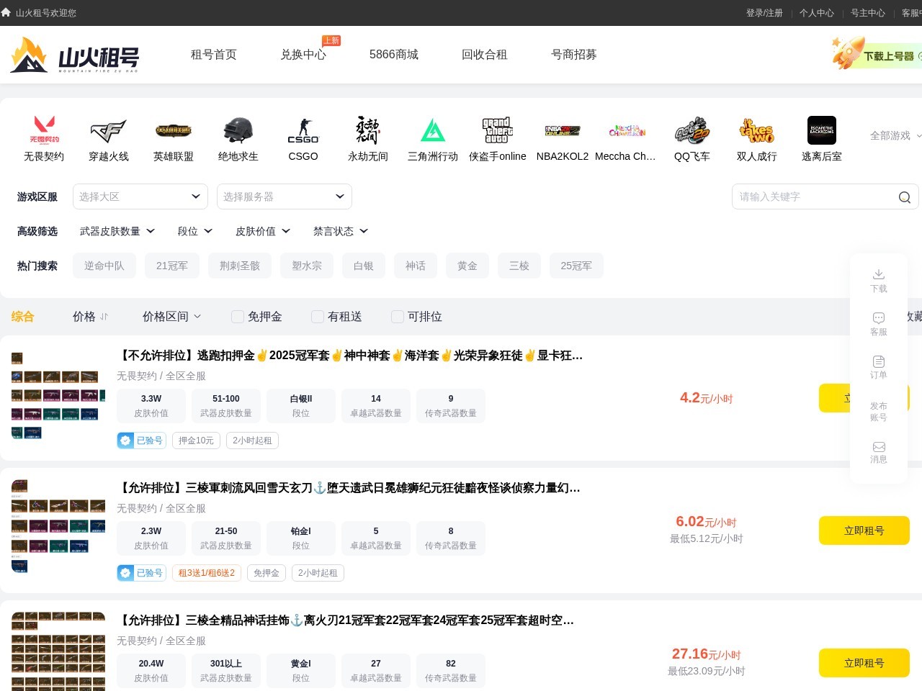The image size is (922, 691).
Task: Tick the 有租送 checkbox
Action: pos(317,317)
